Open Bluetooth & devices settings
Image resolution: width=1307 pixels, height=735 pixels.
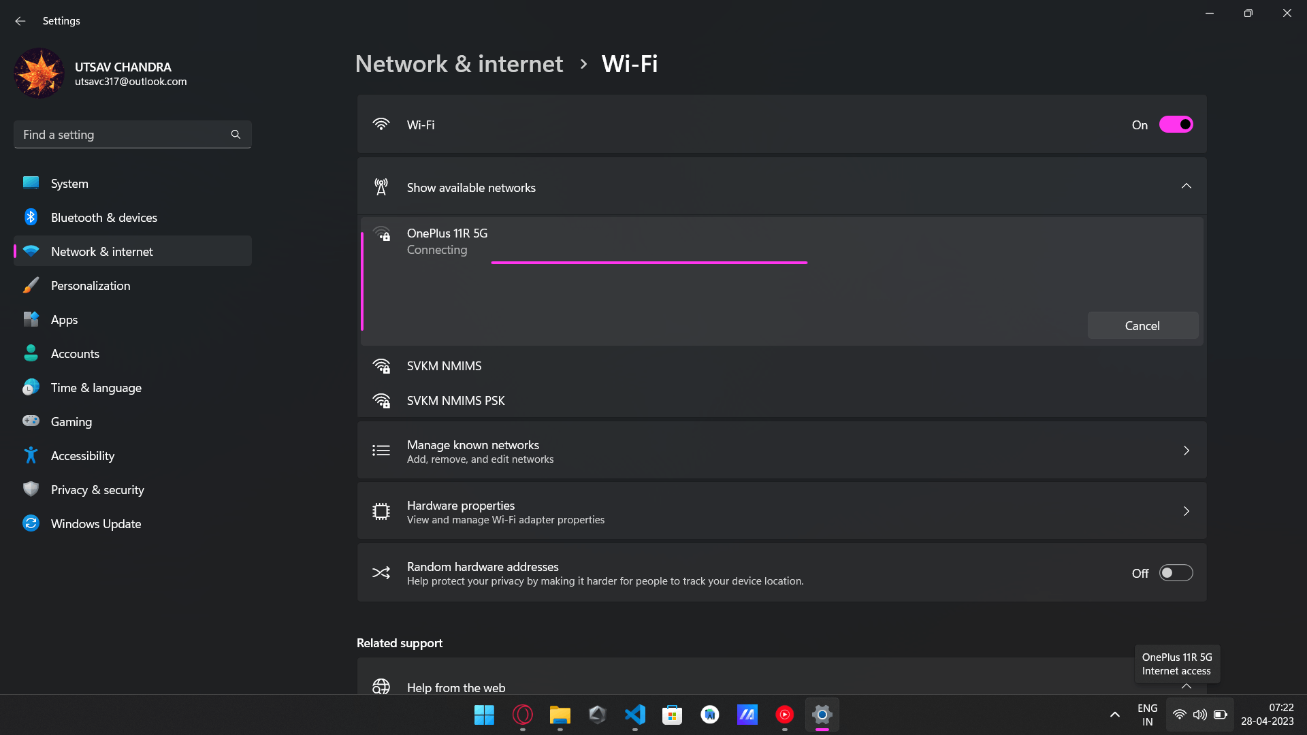coord(103,218)
